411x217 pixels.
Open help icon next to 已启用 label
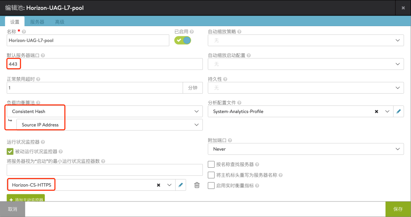point(191,31)
